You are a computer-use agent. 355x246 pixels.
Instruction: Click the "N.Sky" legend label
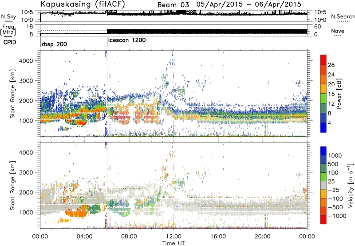(8, 16)
